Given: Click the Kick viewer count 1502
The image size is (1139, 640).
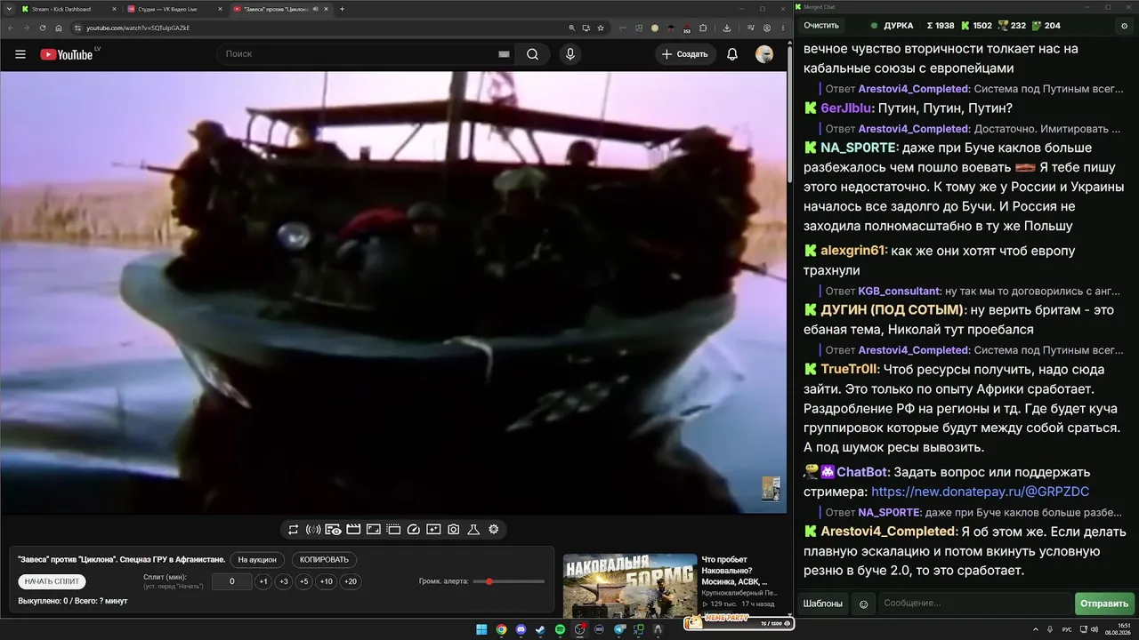Looking at the screenshot, I should click(x=975, y=26).
